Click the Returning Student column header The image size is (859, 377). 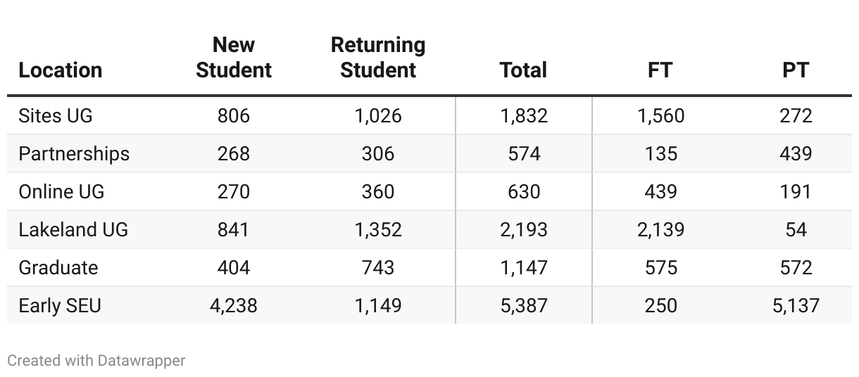pos(378,58)
